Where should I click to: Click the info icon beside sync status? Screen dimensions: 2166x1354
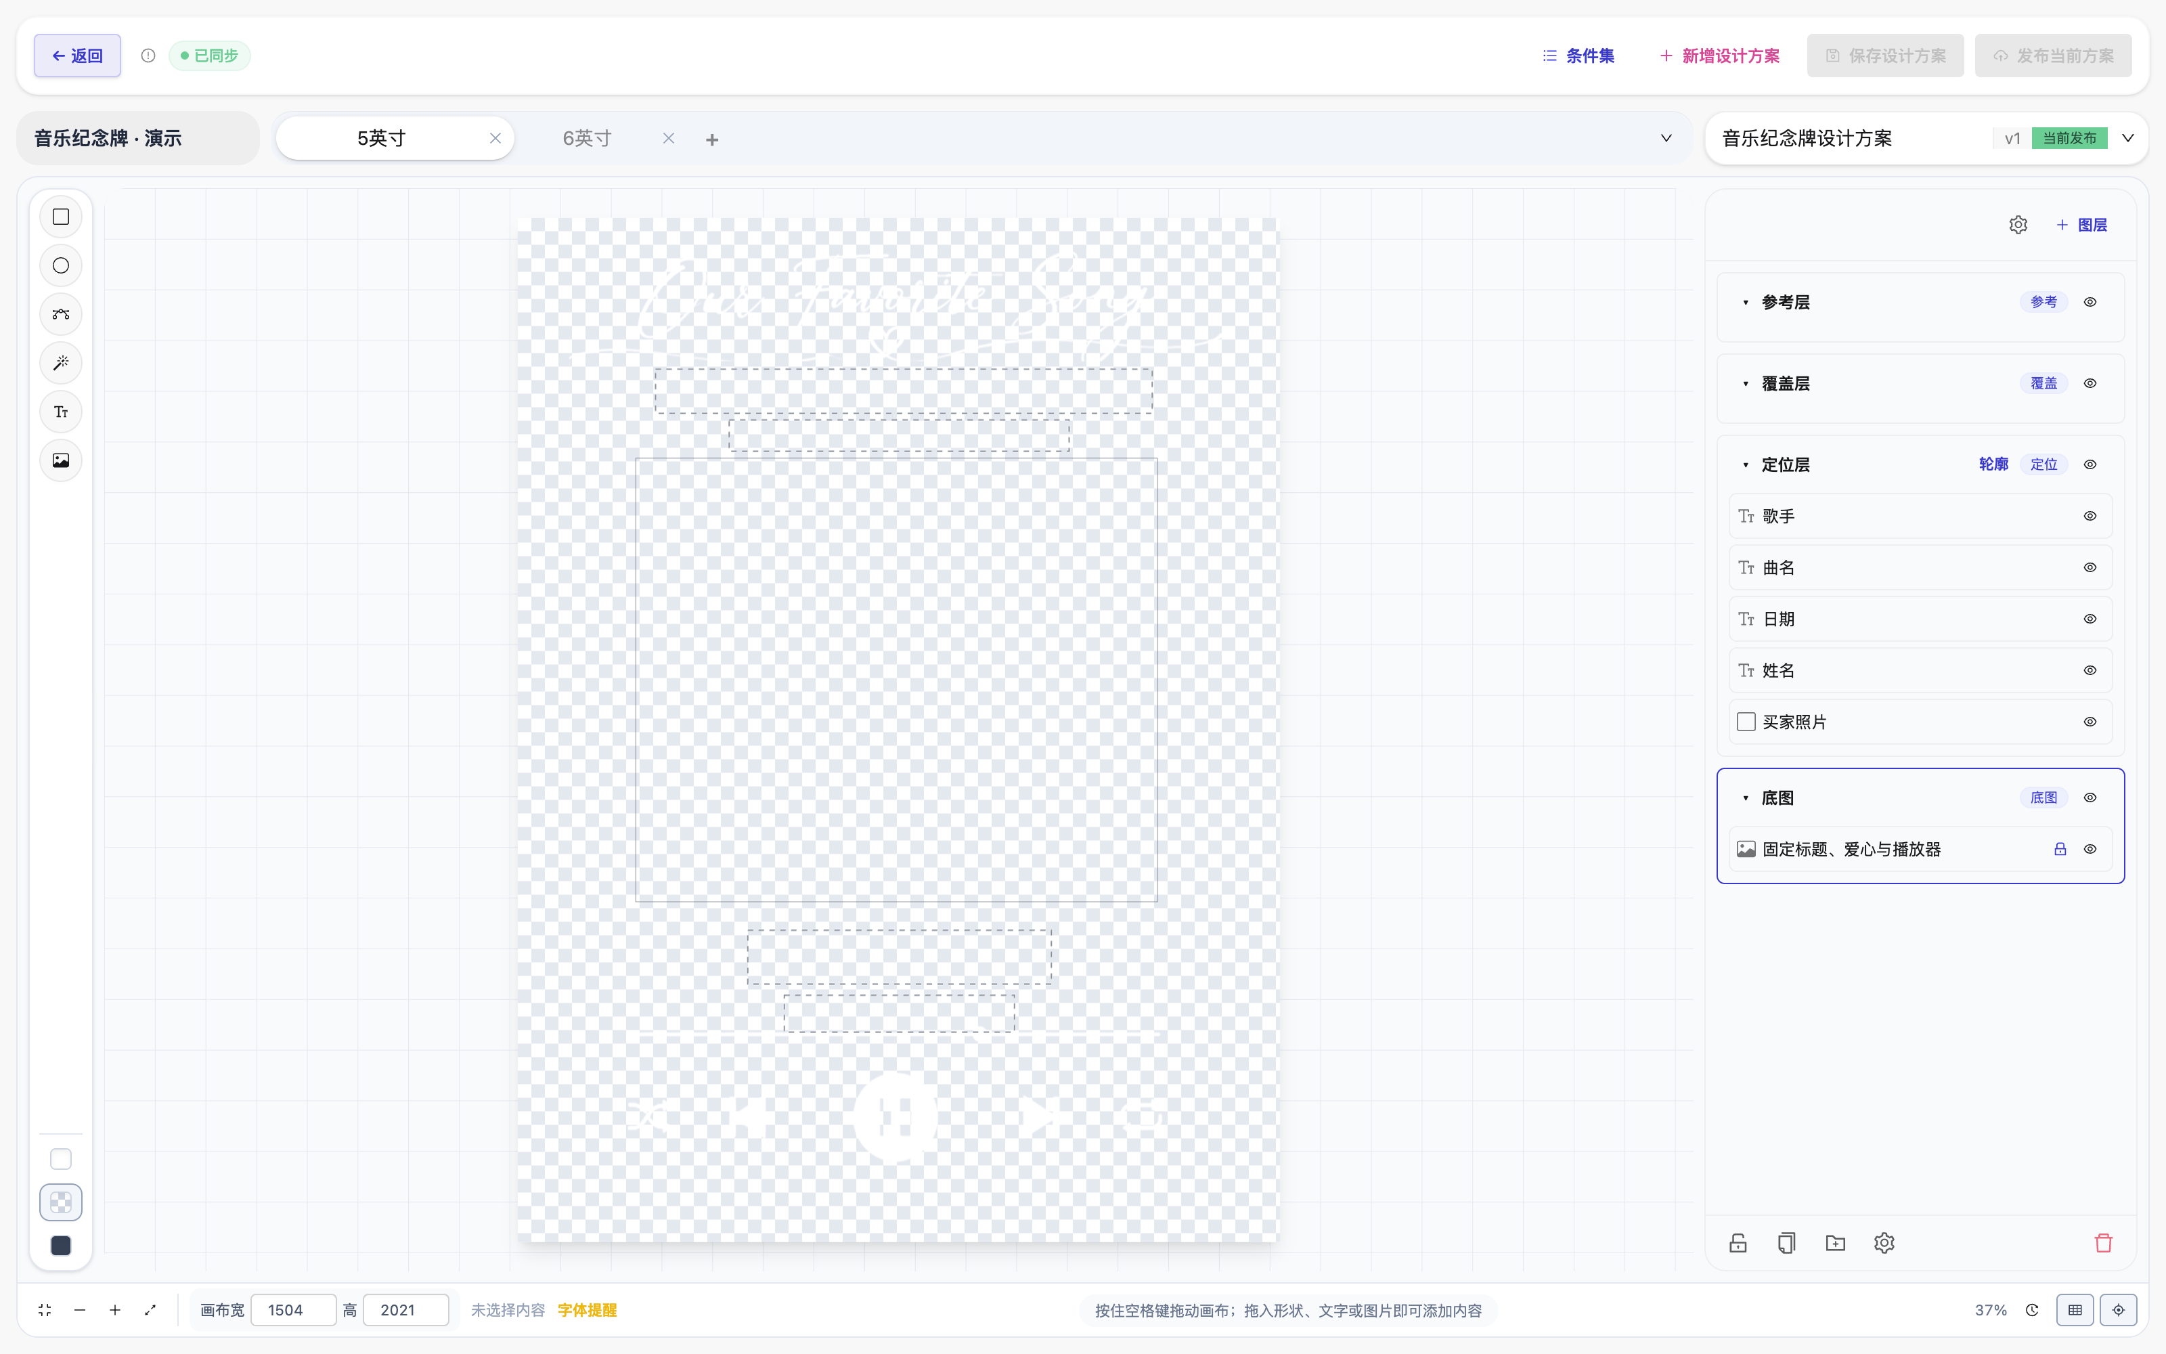(149, 56)
